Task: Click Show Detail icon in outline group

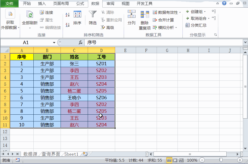Action: point(214,11)
